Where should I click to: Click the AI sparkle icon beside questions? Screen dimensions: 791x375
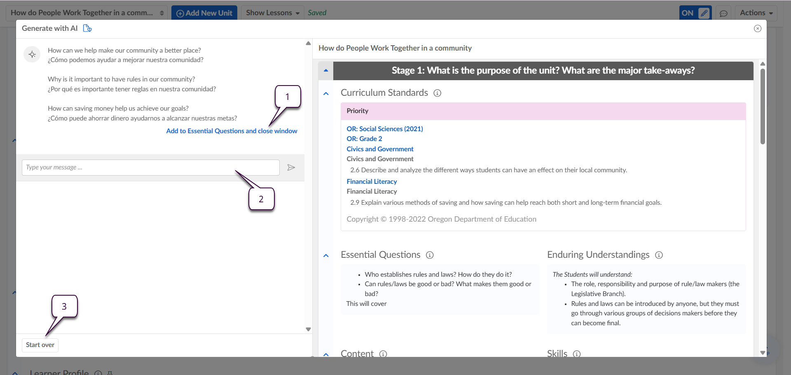(32, 55)
